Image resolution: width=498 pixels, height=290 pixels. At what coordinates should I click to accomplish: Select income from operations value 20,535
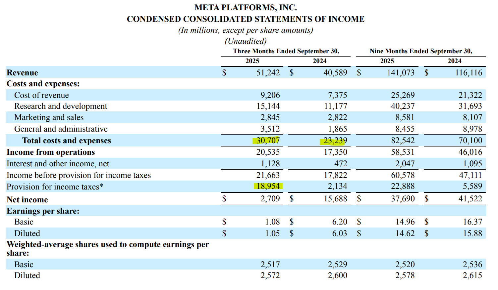click(268, 152)
